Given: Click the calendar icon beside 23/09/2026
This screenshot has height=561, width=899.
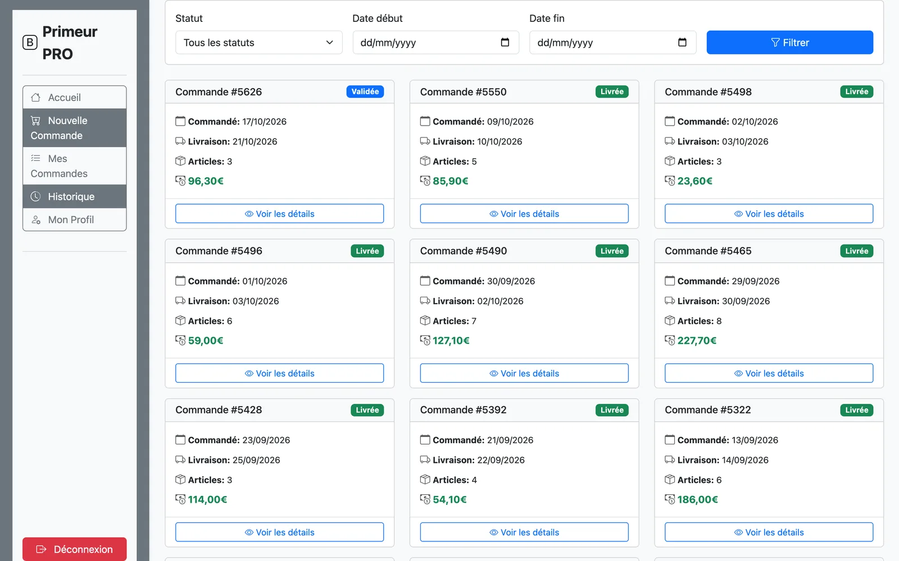Looking at the screenshot, I should [x=180, y=440].
